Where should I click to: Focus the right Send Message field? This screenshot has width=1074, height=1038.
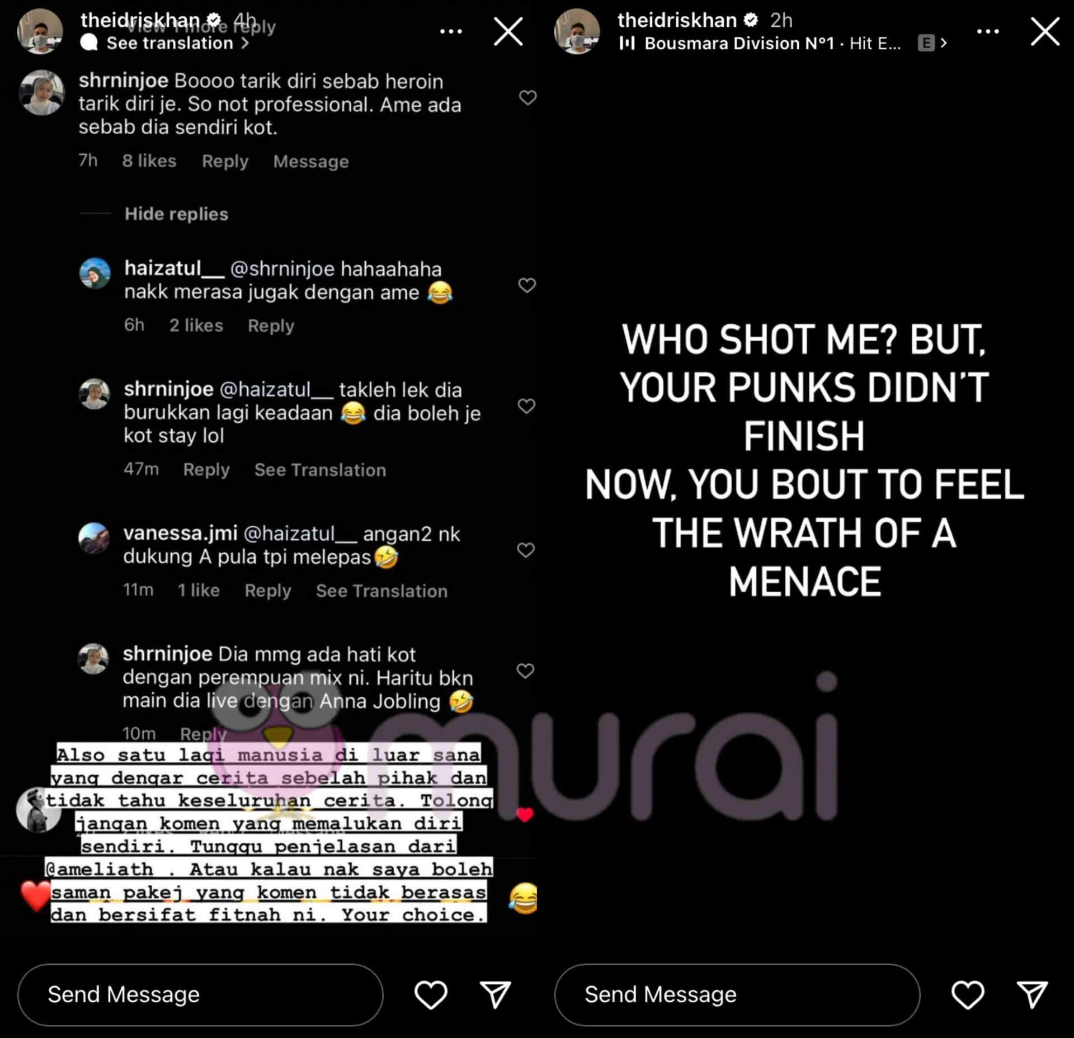pos(737,994)
